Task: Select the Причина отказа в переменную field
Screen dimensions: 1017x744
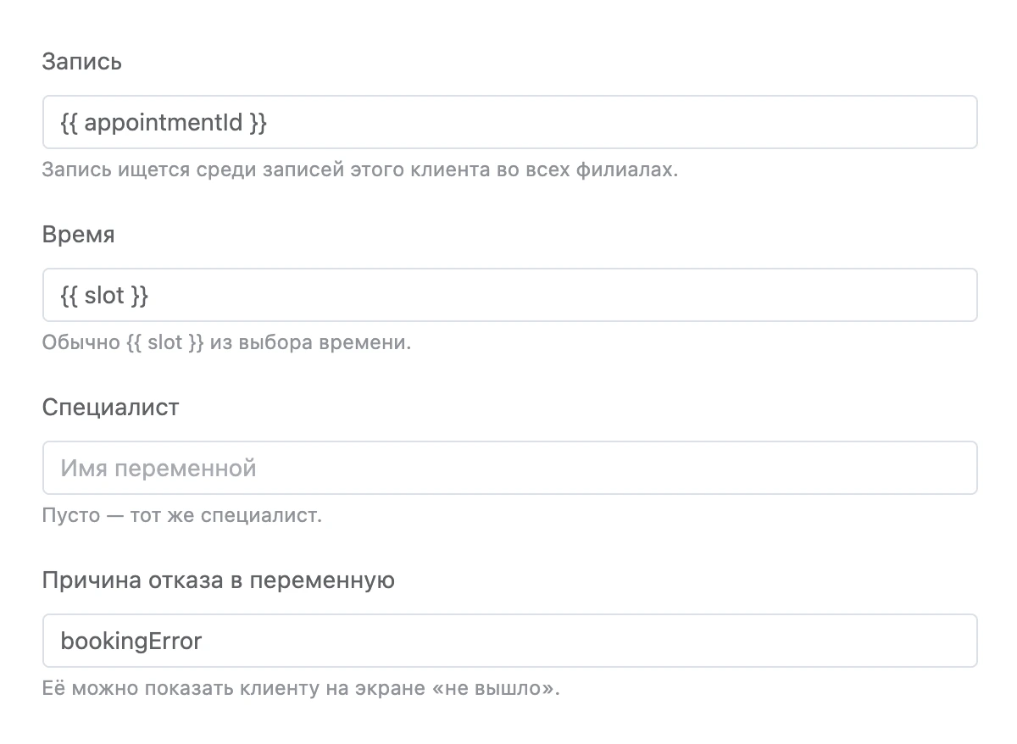Action: coord(509,641)
